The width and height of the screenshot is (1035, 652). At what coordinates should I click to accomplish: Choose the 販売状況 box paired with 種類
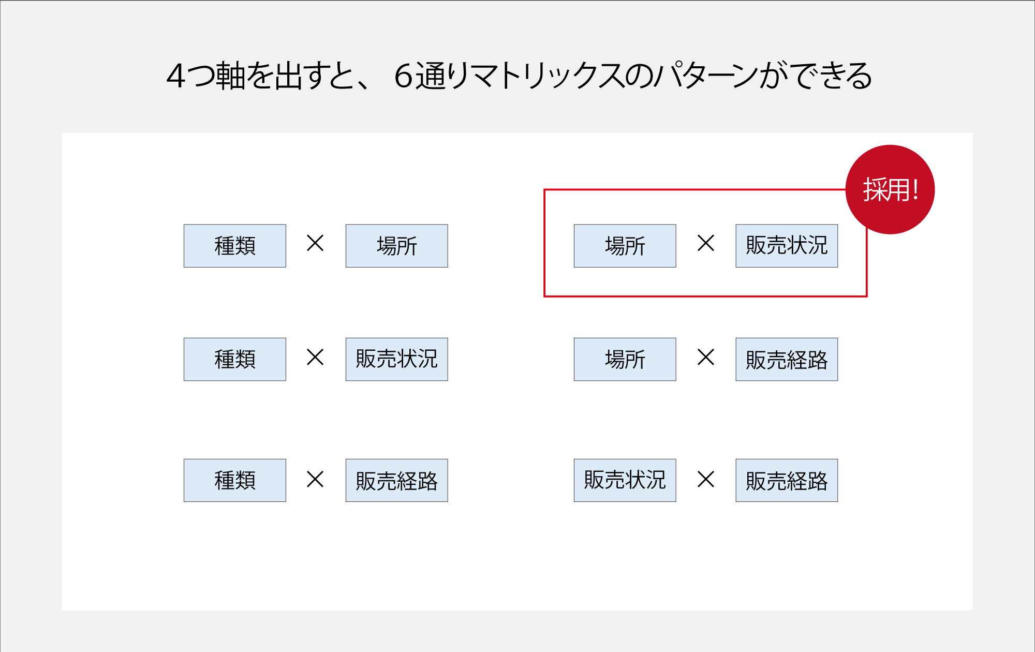tap(397, 360)
